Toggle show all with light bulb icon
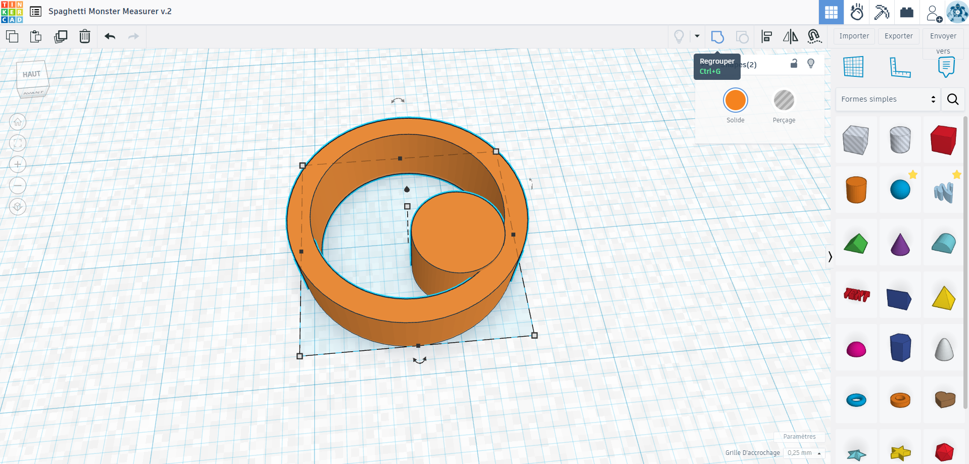 679,36
